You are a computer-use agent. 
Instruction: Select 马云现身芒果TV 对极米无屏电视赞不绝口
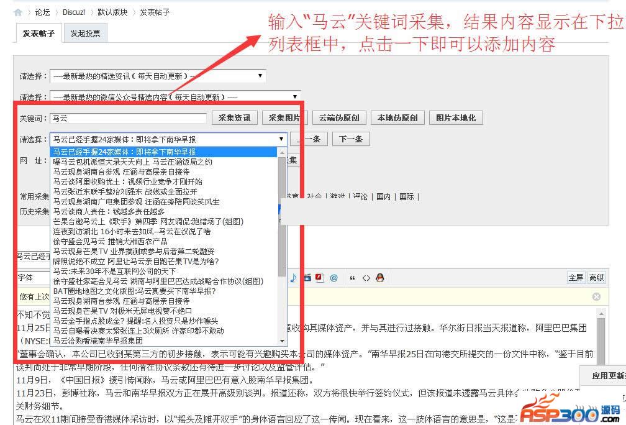coord(164,311)
